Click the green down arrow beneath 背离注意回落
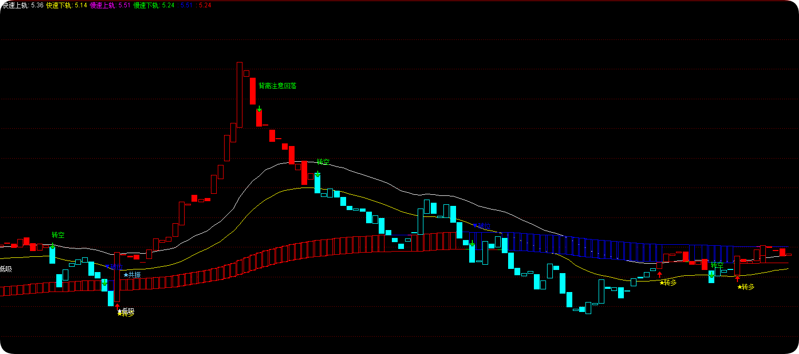This screenshot has width=799, height=354. point(259,109)
